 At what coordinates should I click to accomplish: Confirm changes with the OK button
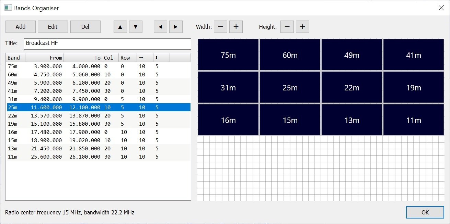point(425,212)
